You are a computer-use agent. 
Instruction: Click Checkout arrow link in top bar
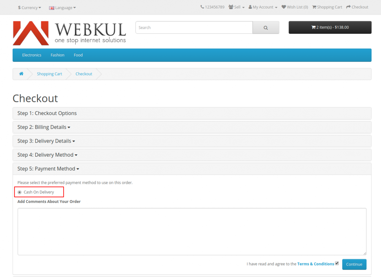357,7
